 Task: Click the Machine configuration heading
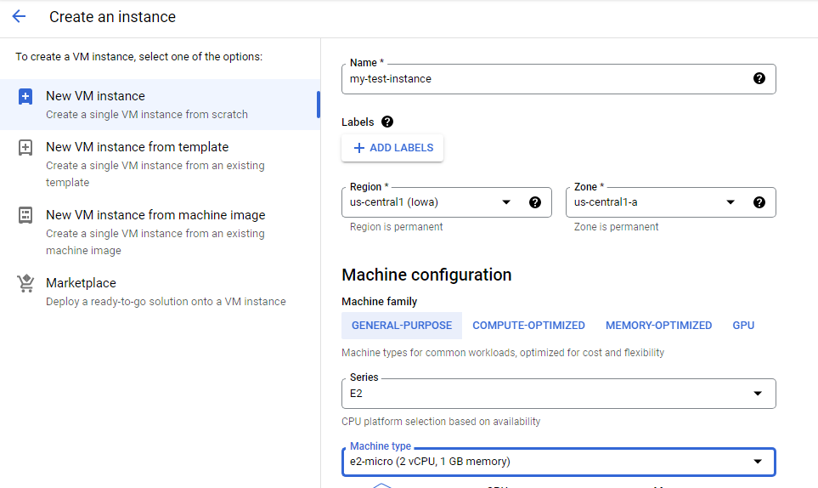coord(426,275)
